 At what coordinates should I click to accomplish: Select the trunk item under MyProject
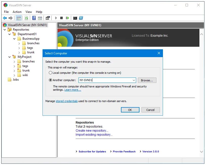[x=26, y=70]
